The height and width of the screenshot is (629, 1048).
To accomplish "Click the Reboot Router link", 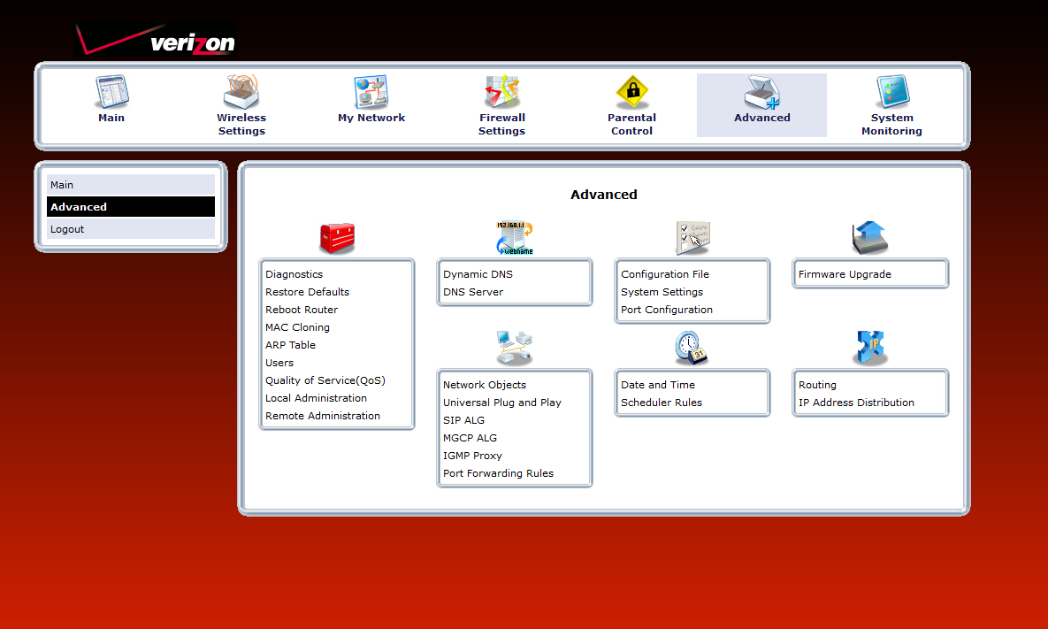I will pyautogui.click(x=302, y=310).
